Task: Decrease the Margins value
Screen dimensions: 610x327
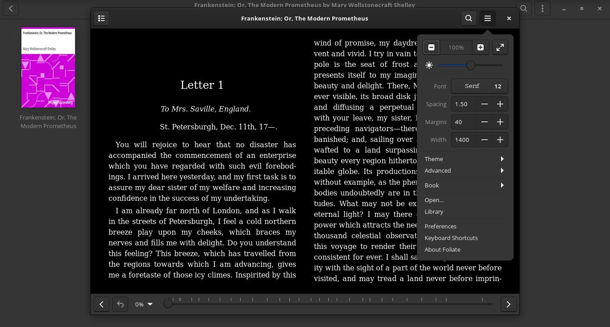Action: tap(484, 122)
